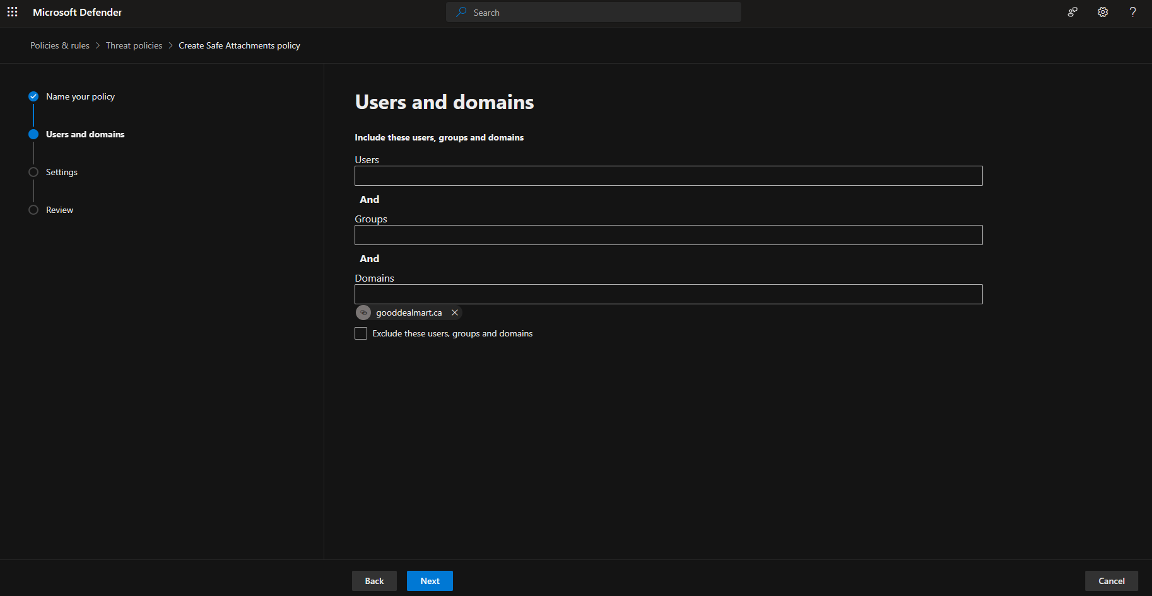Open the app launcher waffle icon
This screenshot has width=1152, height=596.
(x=12, y=12)
